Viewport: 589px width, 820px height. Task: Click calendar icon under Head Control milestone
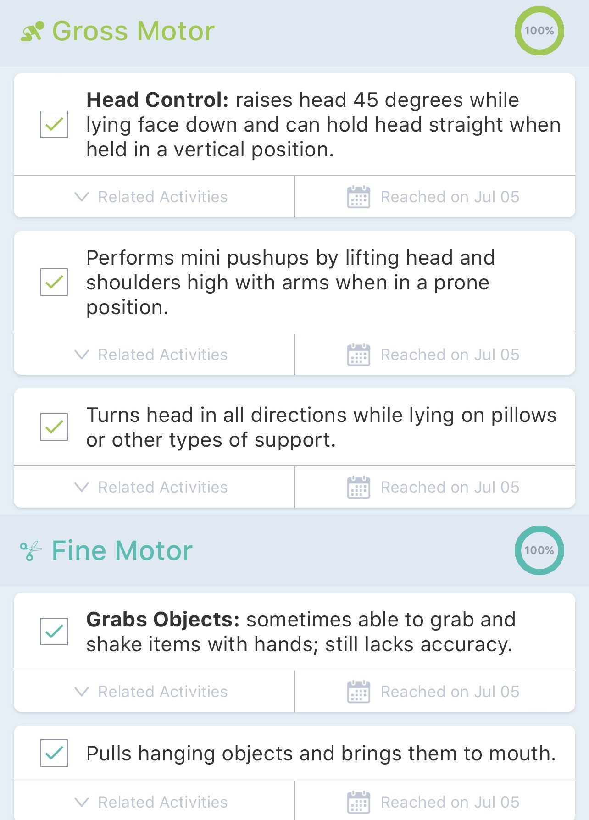click(359, 197)
